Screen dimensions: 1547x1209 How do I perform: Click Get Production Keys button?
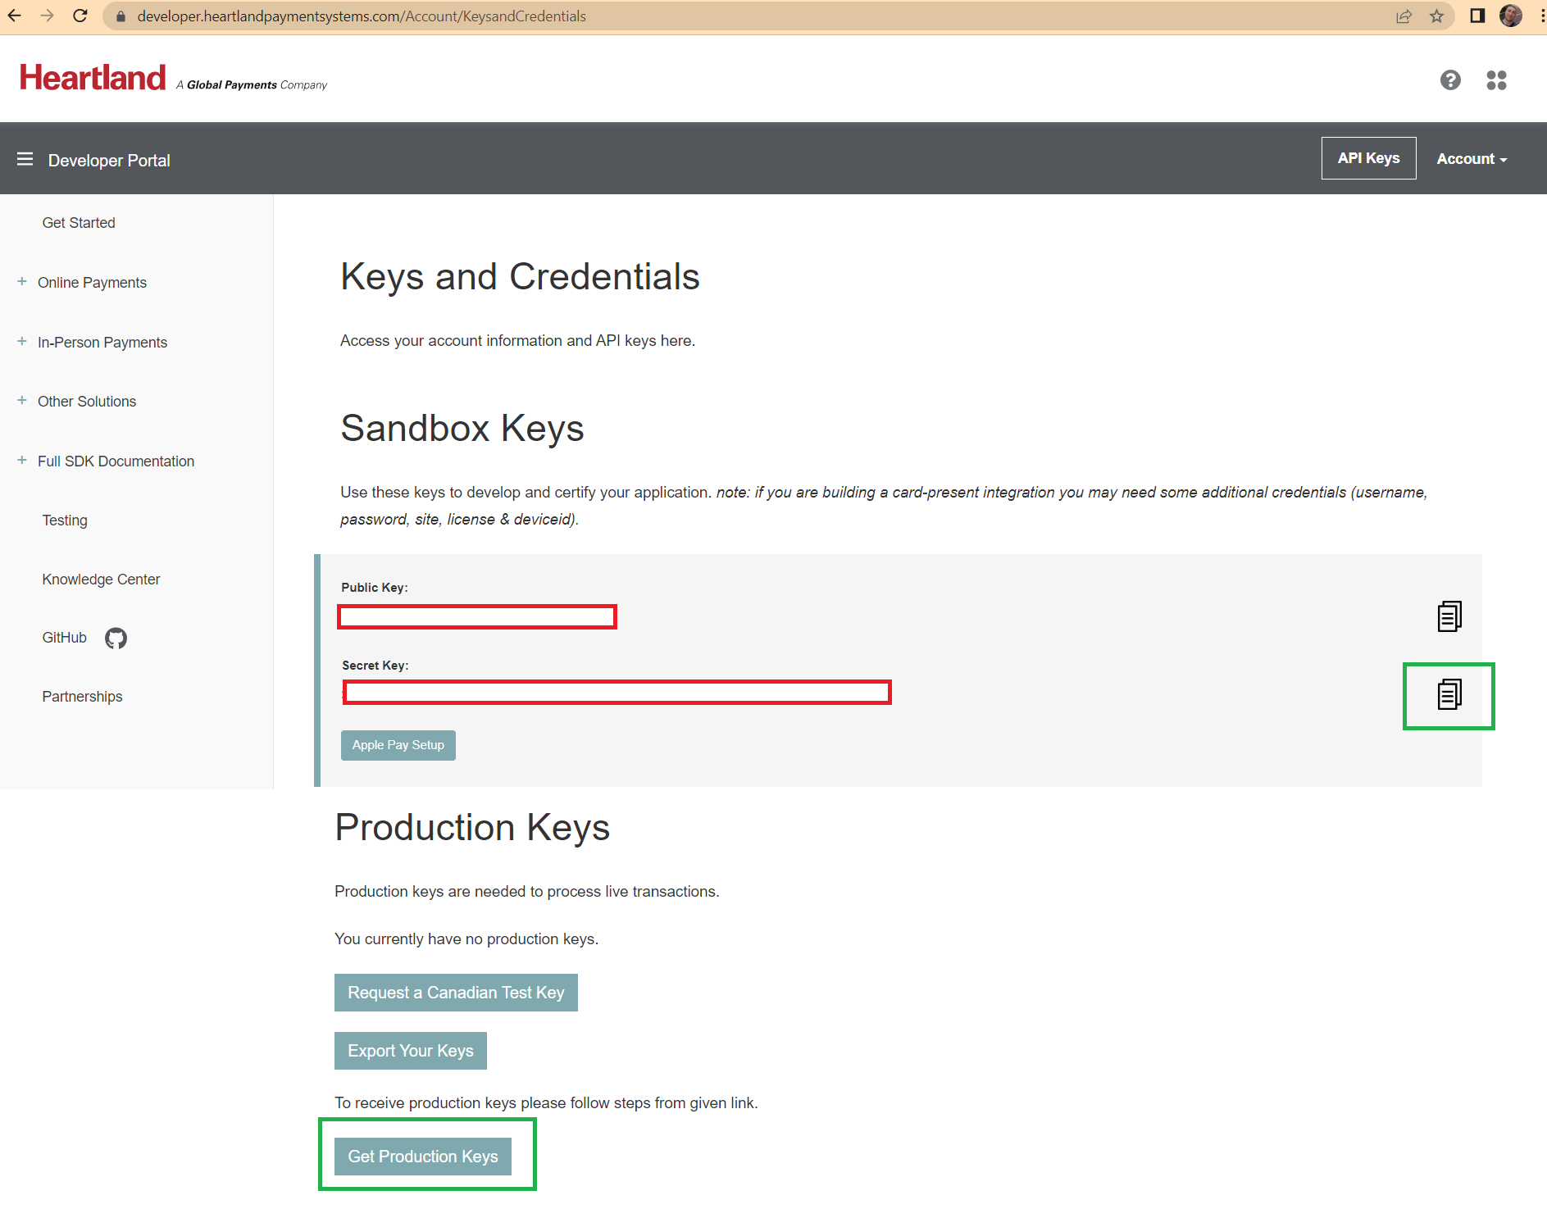[x=422, y=1157]
